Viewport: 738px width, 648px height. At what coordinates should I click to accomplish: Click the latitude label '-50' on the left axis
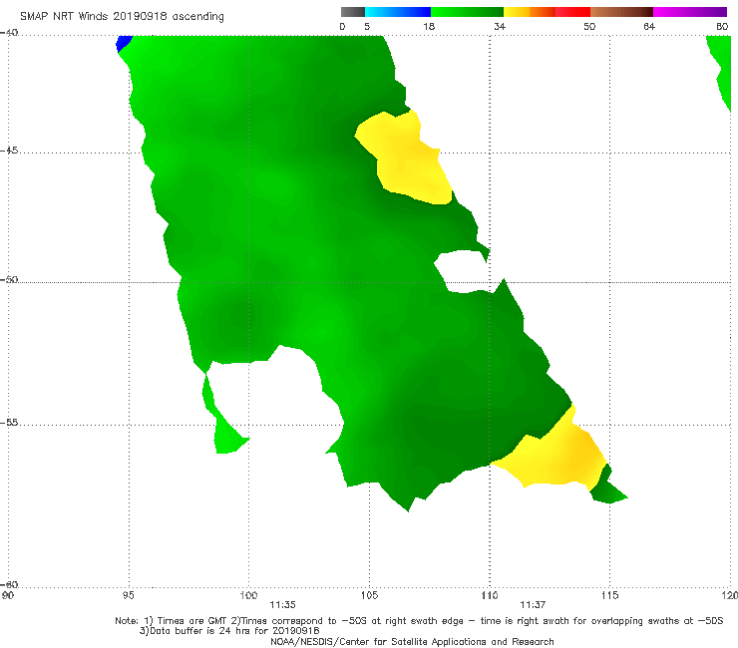(9, 279)
